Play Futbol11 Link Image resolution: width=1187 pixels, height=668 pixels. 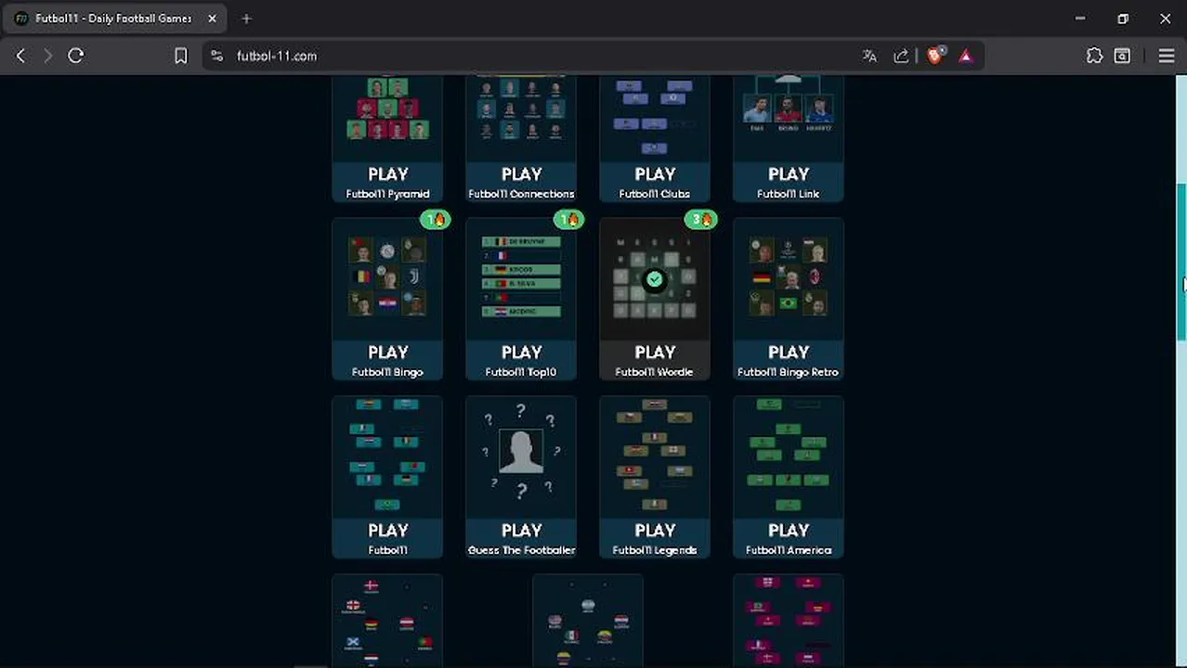pos(789,173)
